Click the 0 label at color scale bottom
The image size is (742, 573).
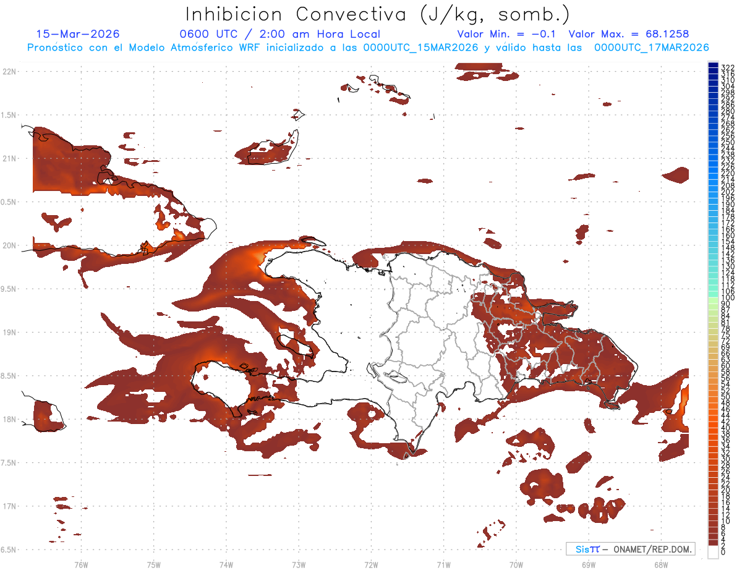point(723,552)
